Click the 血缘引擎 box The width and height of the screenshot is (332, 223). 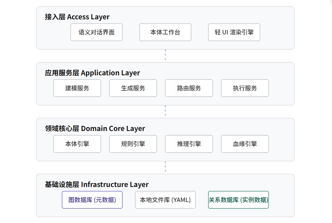(x=245, y=144)
